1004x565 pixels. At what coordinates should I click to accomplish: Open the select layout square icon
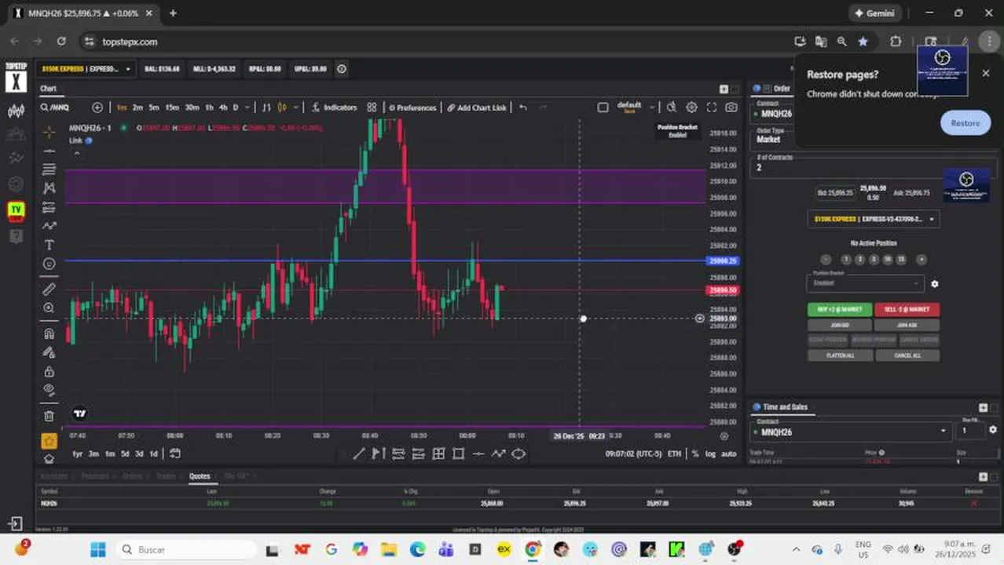point(603,108)
